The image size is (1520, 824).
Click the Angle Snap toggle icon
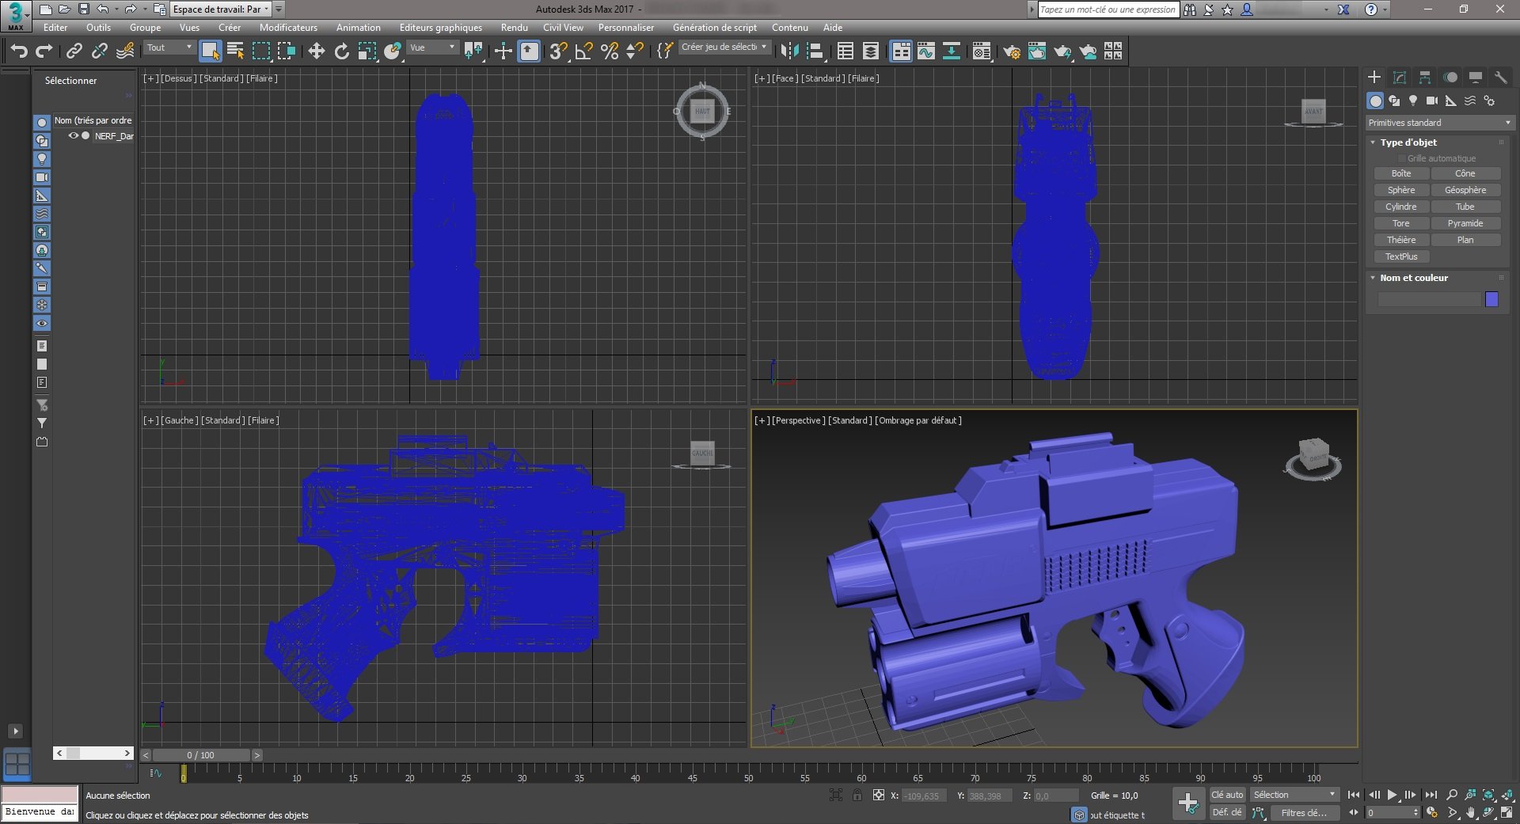tap(583, 51)
